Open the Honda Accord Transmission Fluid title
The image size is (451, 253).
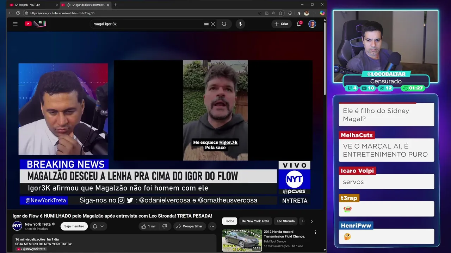[284, 234]
